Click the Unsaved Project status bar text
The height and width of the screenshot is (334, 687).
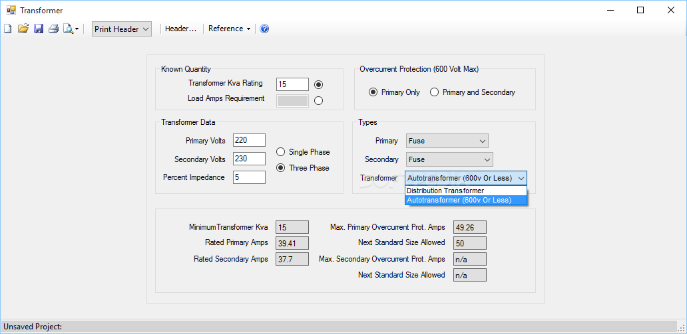tap(33, 327)
